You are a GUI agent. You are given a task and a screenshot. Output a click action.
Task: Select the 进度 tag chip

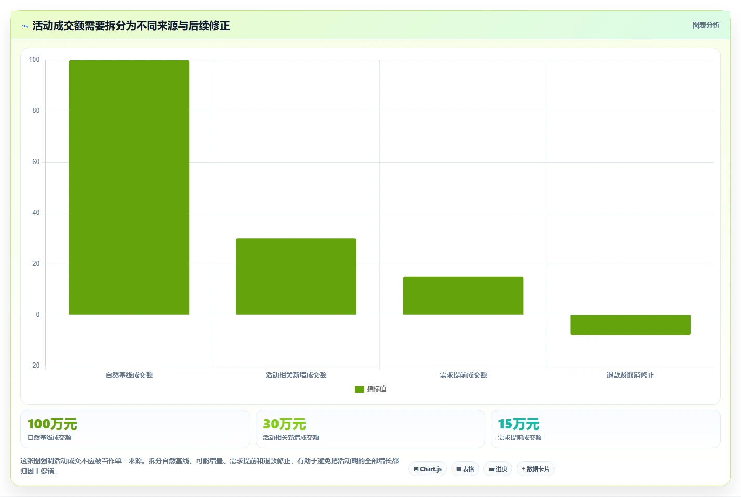[x=498, y=469]
